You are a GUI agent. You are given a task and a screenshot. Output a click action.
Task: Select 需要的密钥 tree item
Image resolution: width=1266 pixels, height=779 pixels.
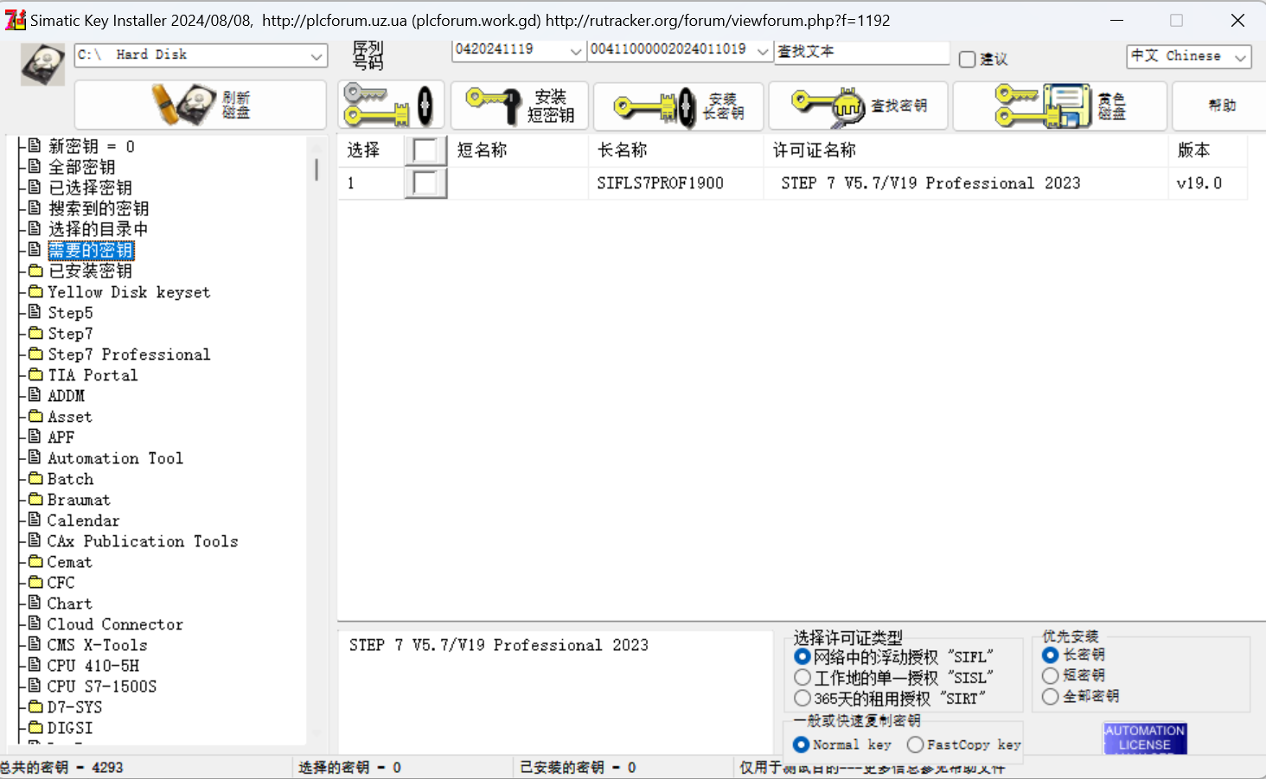91,251
